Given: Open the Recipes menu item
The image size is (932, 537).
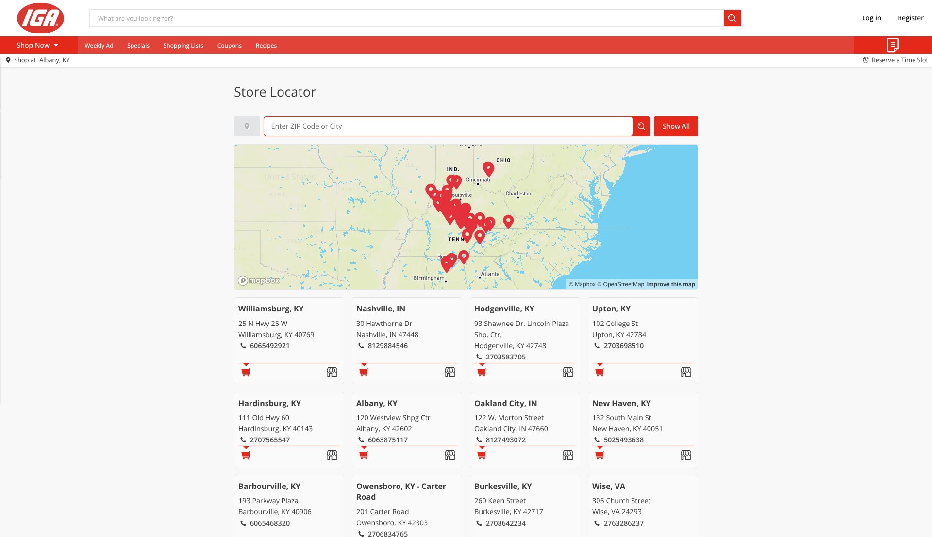Looking at the screenshot, I should (x=266, y=46).
